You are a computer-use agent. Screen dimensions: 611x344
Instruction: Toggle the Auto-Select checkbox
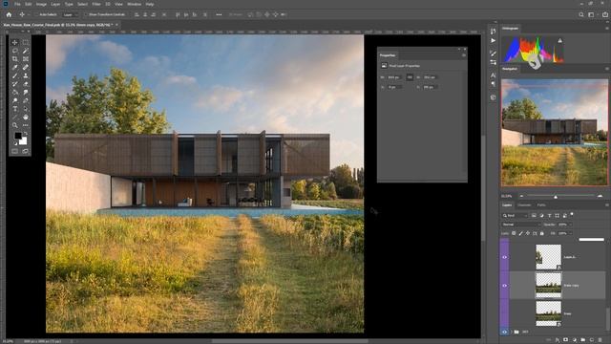point(36,14)
